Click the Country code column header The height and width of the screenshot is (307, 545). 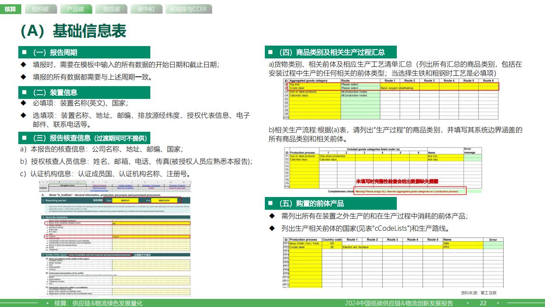tap(332, 240)
